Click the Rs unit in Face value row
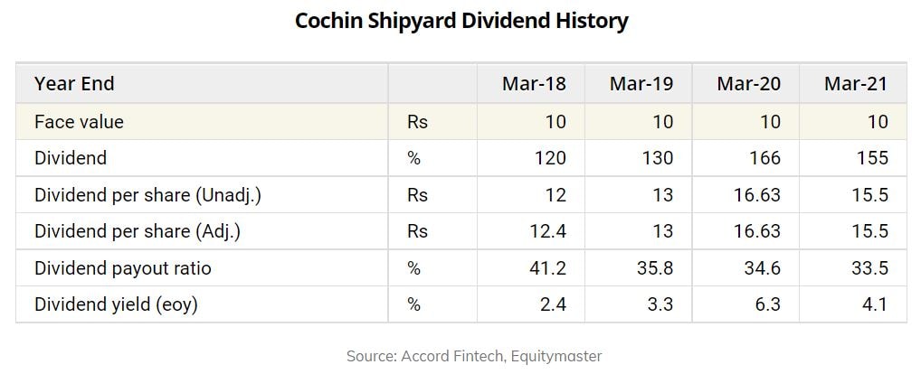This screenshot has height=374, width=921. (417, 122)
